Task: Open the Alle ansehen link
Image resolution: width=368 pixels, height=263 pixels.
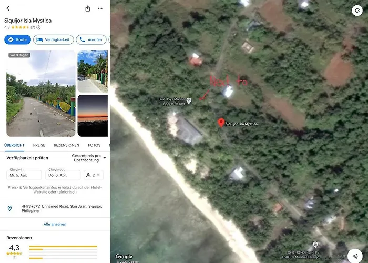Action: (55, 224)
